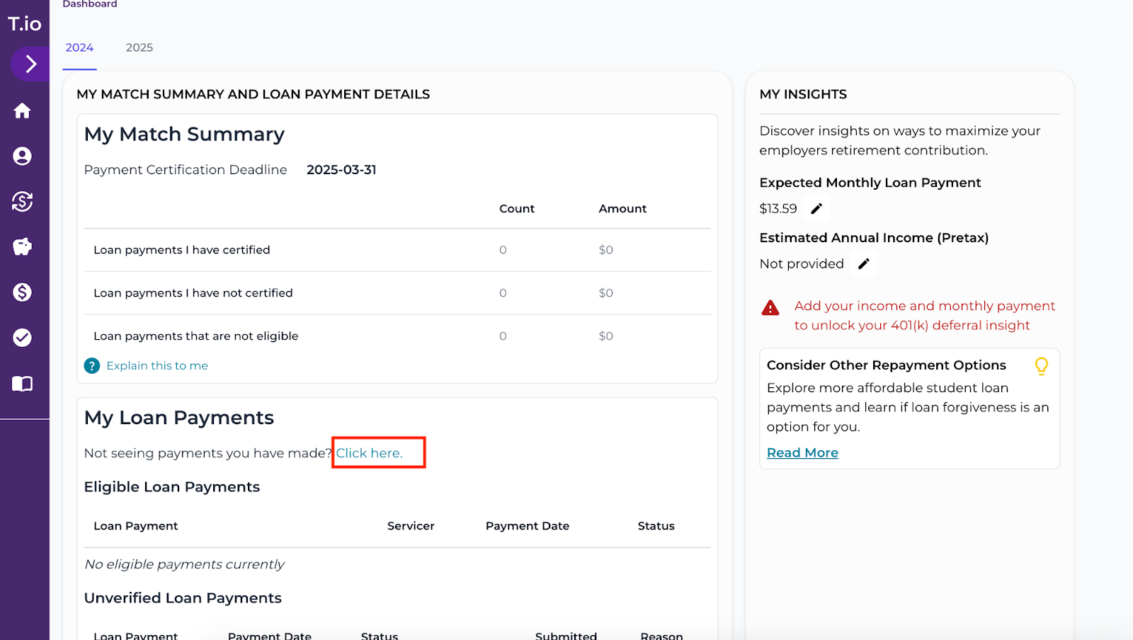Image resolution: width=1133 pixels, height=640 pixels.
Task: Edit the Expected Monthly Loan Payment with pencil icon
Action: pos(816,208)
